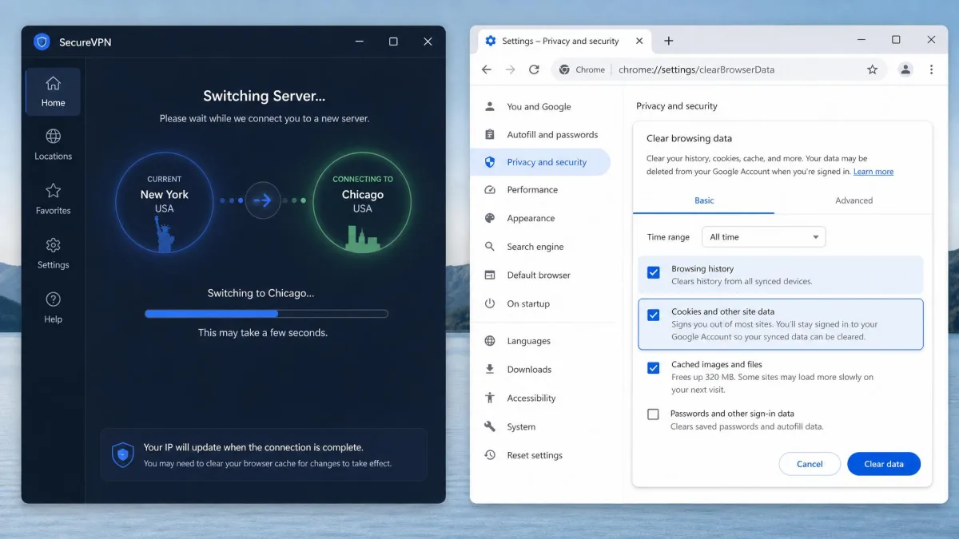
Task: Click the "Privacy and security" page heading
Action: pos(677,105)
